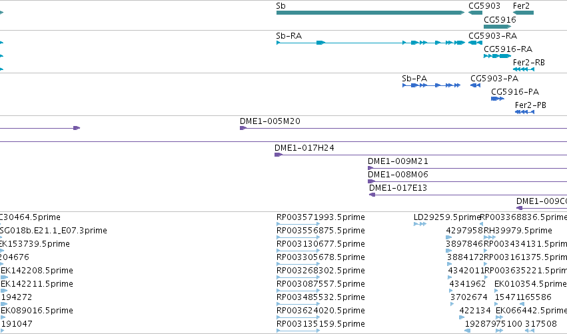Click the Fer2-PB label text

click(x=530, y=105)
